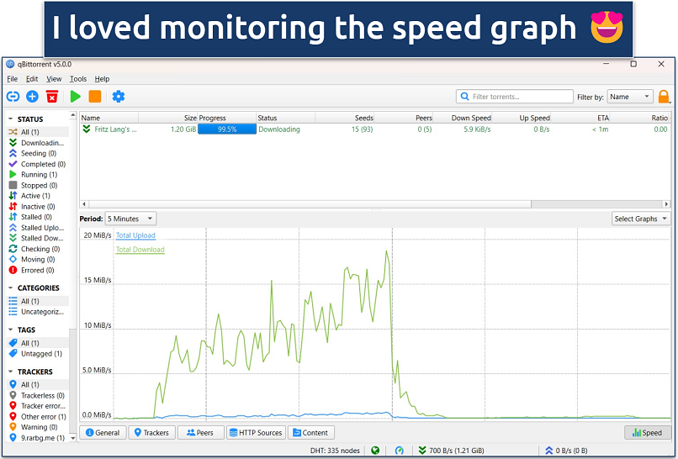This screenshot has height=459, width=678.
Task: Click the Total Upload legend link
Action: pos(135,235)
